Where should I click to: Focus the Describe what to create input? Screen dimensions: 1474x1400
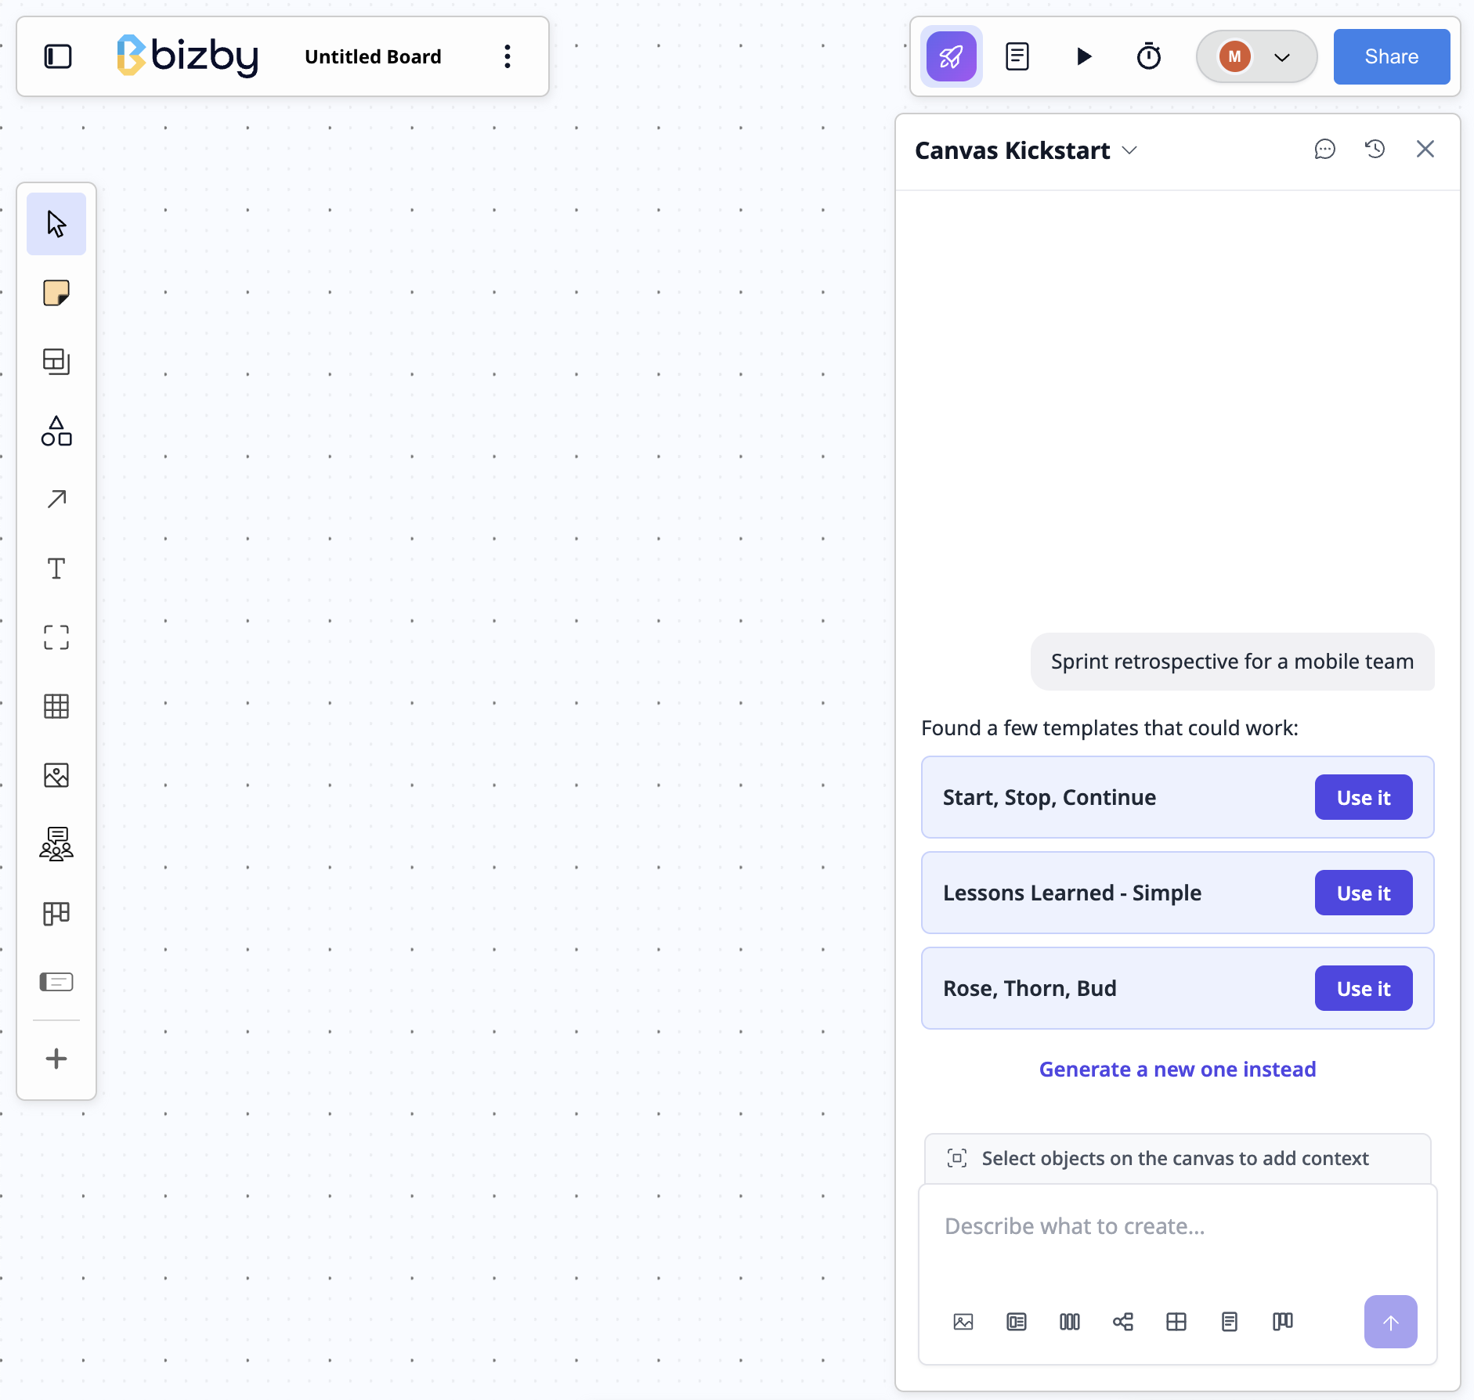1177,1226
